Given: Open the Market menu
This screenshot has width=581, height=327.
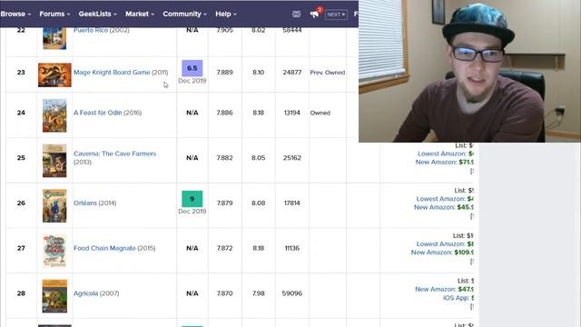Looking at the screenshot, I should point(140,14).
